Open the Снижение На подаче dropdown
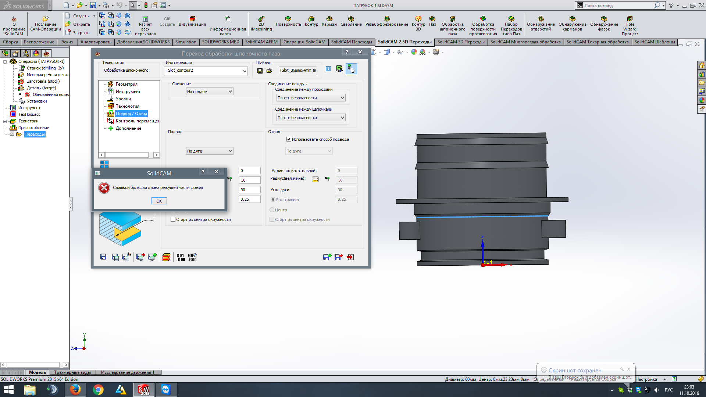 click(x=210, y=92)
